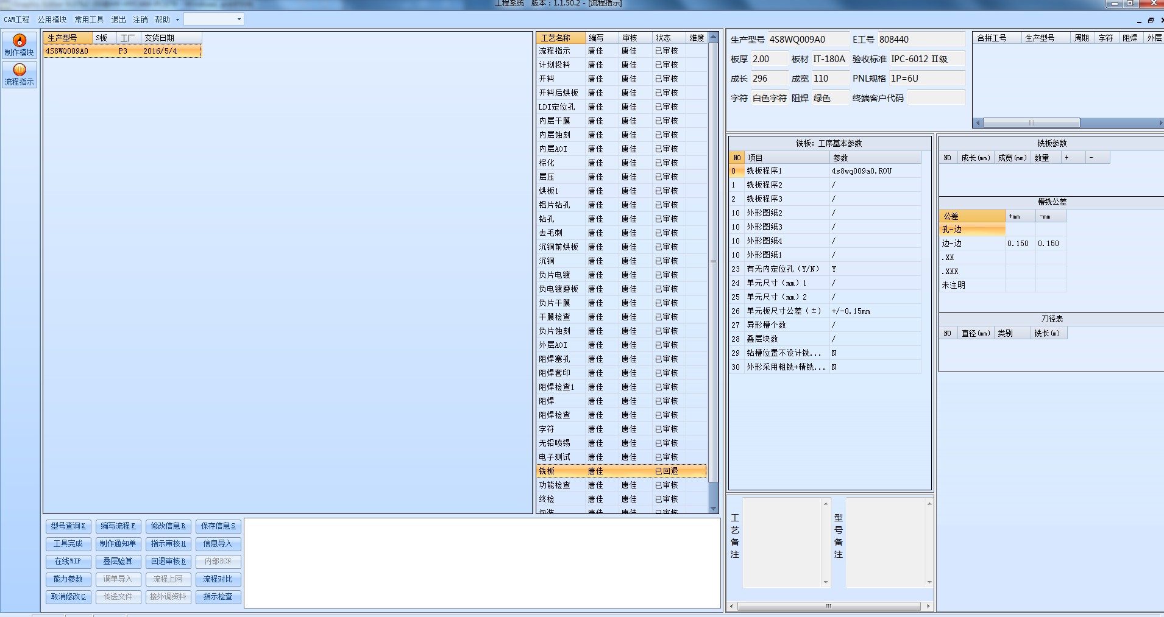
Task: Click the 指示审核 H button
Action: click(168, 544)
